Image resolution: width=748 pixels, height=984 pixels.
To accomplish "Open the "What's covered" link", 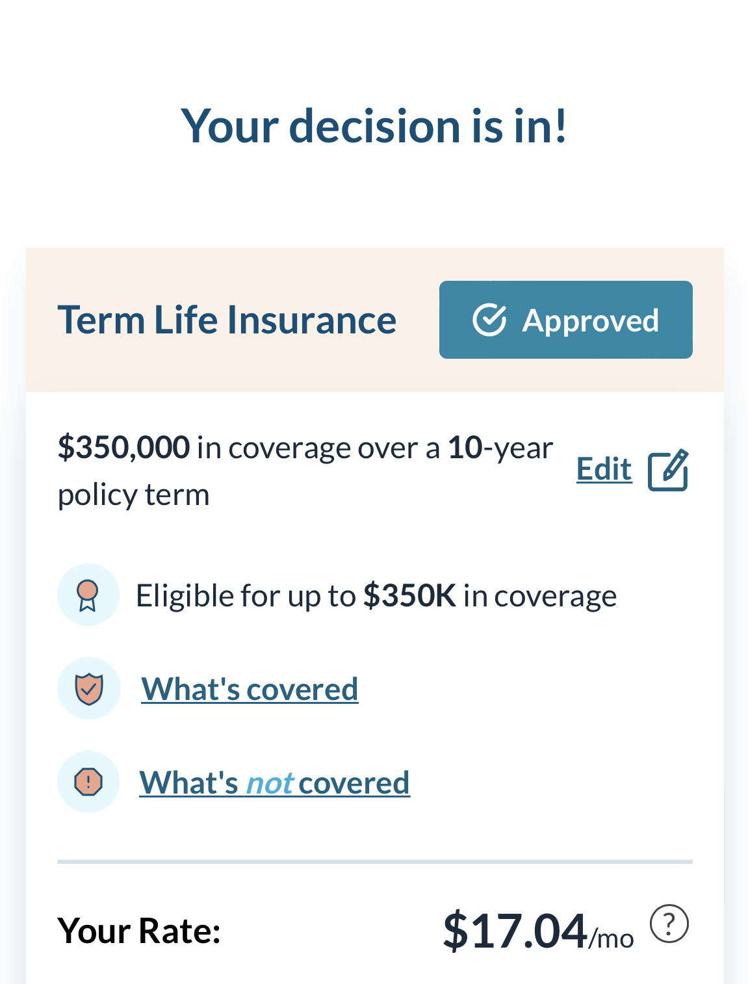I will coord(250,688).
